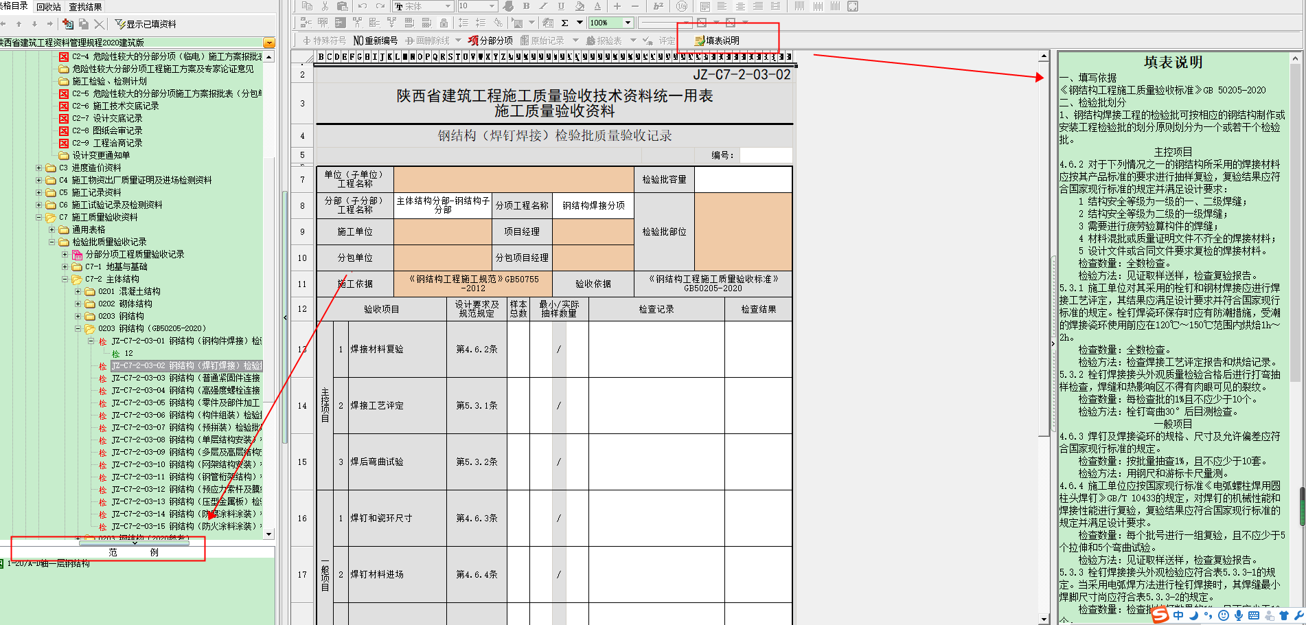Image resolution: width=1306 pixels, height=625 pixels.
Task: Click the 范例 button below the tree
Action: [134, 552]
